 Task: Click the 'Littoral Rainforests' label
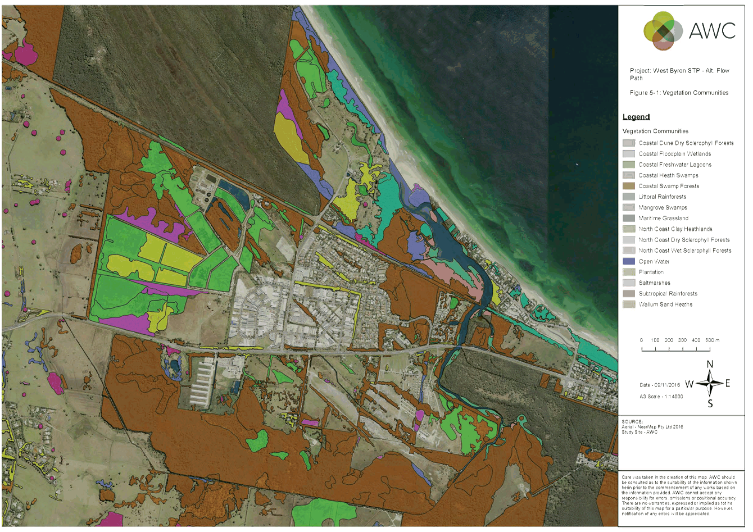(x=662, y=197)
